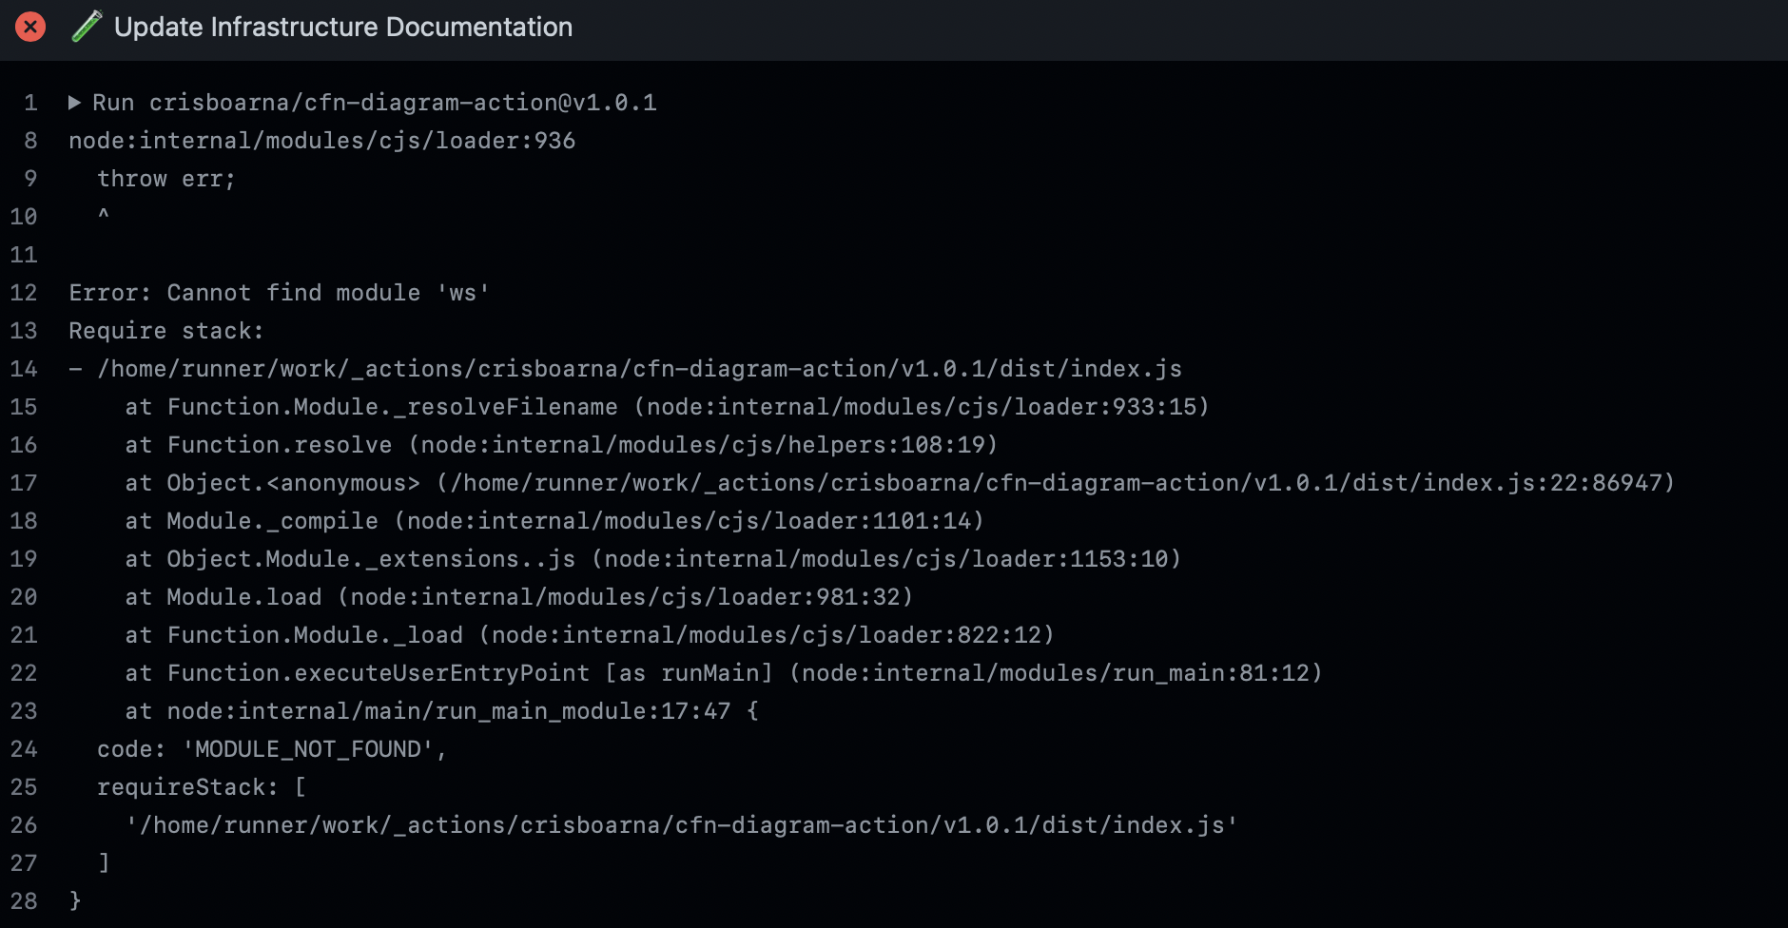Click the 'Update Infrastructure Documentation' job title
1788x928 pixels.
[x=342, y=27]
